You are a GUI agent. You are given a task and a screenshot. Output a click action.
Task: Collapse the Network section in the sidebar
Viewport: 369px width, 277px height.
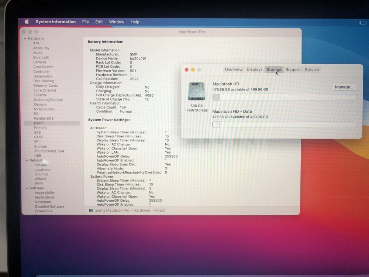[26, 160]
